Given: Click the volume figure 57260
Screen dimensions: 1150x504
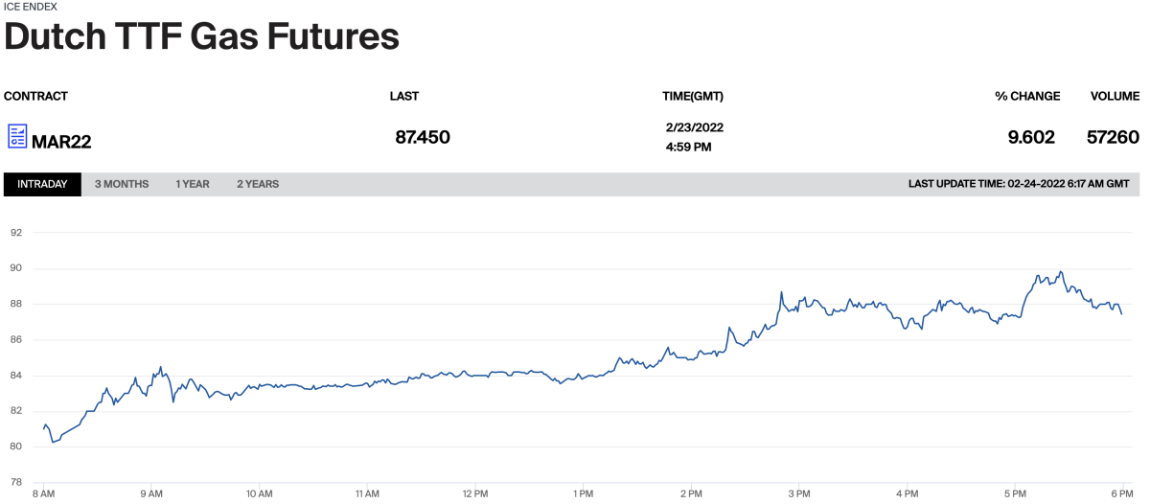Looking at the screenshot, I should [x=1113, y=137].
